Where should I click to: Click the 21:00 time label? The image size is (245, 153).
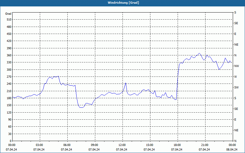click(205, 145)
